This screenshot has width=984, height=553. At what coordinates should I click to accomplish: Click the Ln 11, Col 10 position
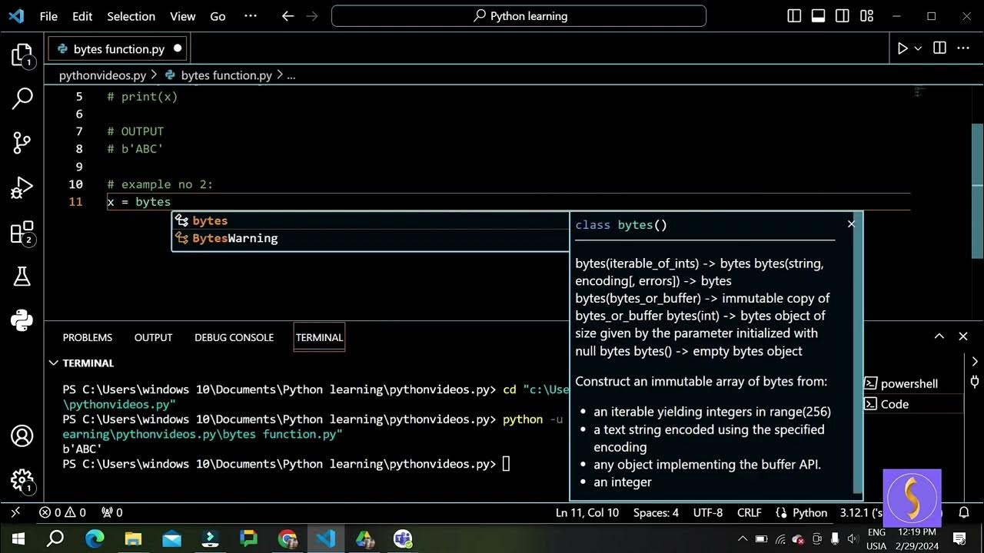click(x=587, y=512)
